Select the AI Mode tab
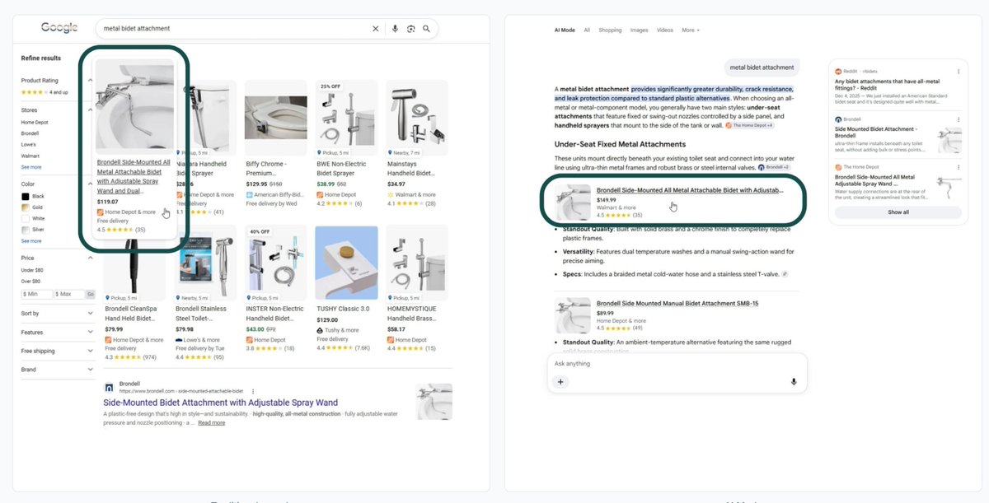This screenshot has height=503, width=989. click(565, 30)
